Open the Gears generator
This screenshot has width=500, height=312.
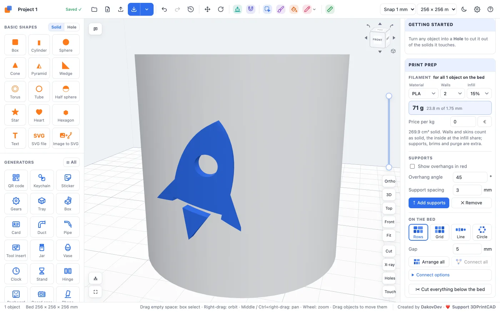point(16,204)
